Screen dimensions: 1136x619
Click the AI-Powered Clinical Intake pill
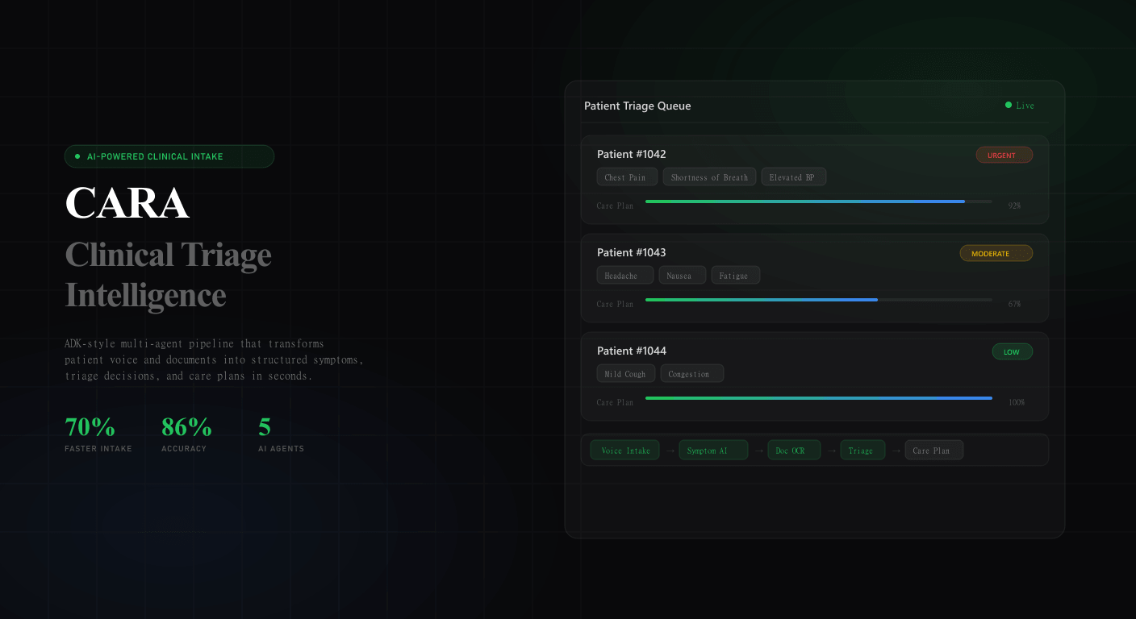169,156
